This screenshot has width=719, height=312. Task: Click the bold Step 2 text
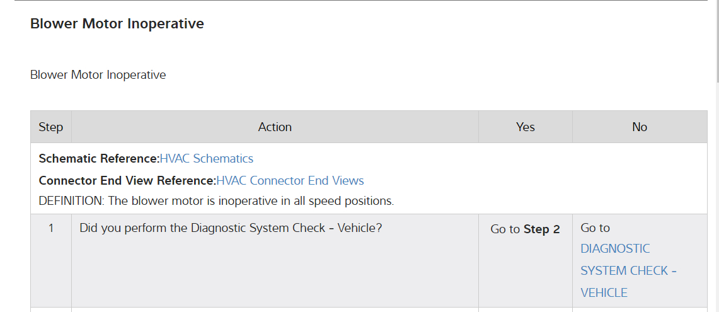(x=542, y=229)
